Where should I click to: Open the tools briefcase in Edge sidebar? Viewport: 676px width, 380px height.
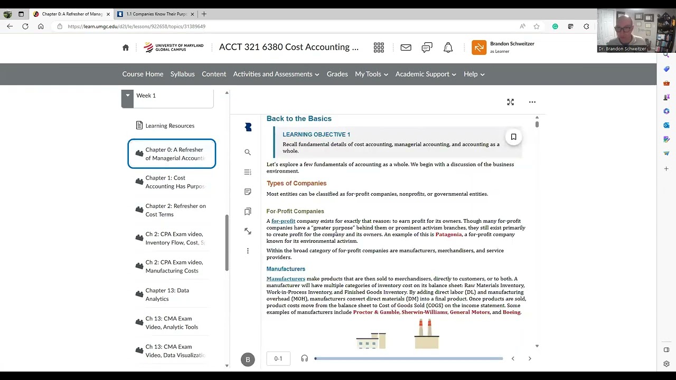[x=666, y=83]
